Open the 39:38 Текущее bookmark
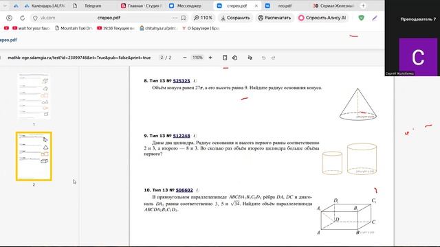Screen dimensions: 440x247 (x=115, y=28)
